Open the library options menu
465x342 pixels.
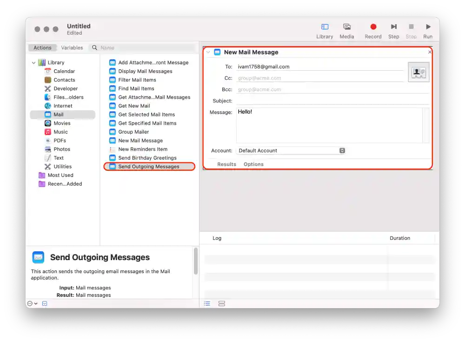tap(33, 303)
